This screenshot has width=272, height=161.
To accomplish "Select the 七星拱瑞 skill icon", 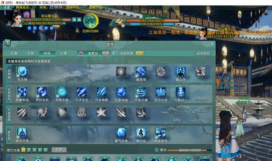I will (121, 92).
